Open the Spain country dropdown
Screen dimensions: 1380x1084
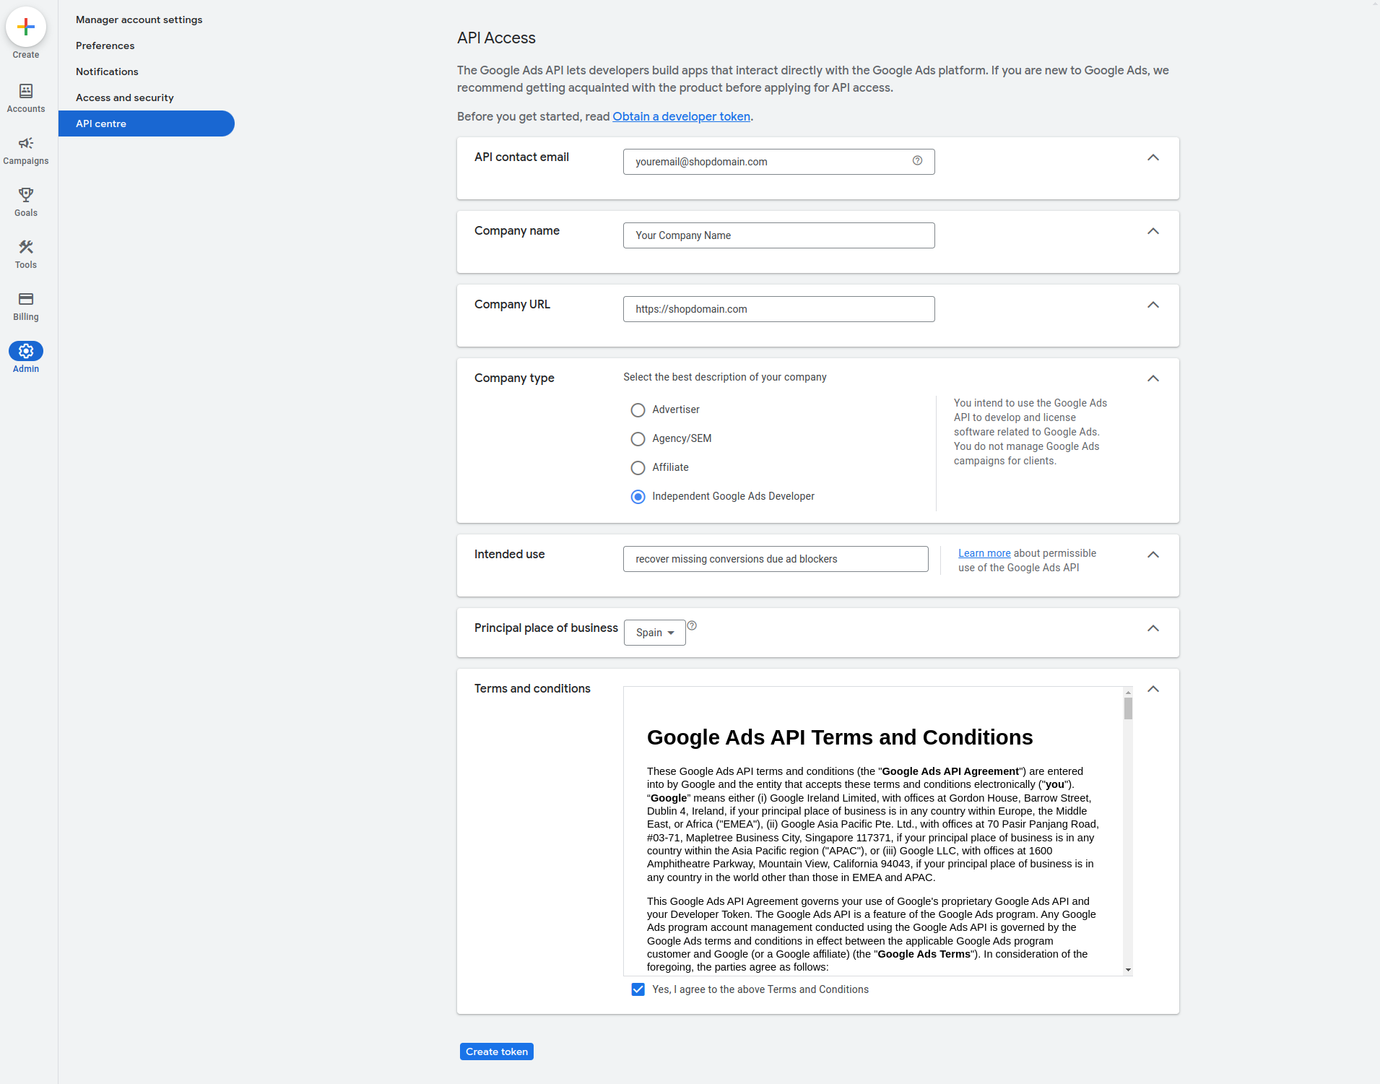[x=654, y=633]
